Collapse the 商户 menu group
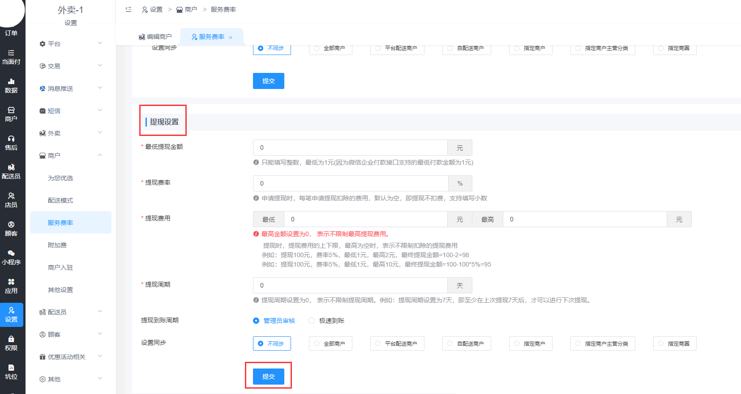 (x=71, y=155)
